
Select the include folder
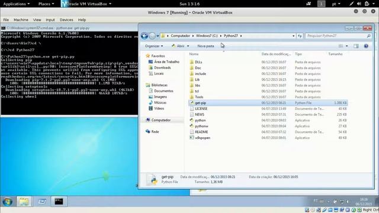200,73
